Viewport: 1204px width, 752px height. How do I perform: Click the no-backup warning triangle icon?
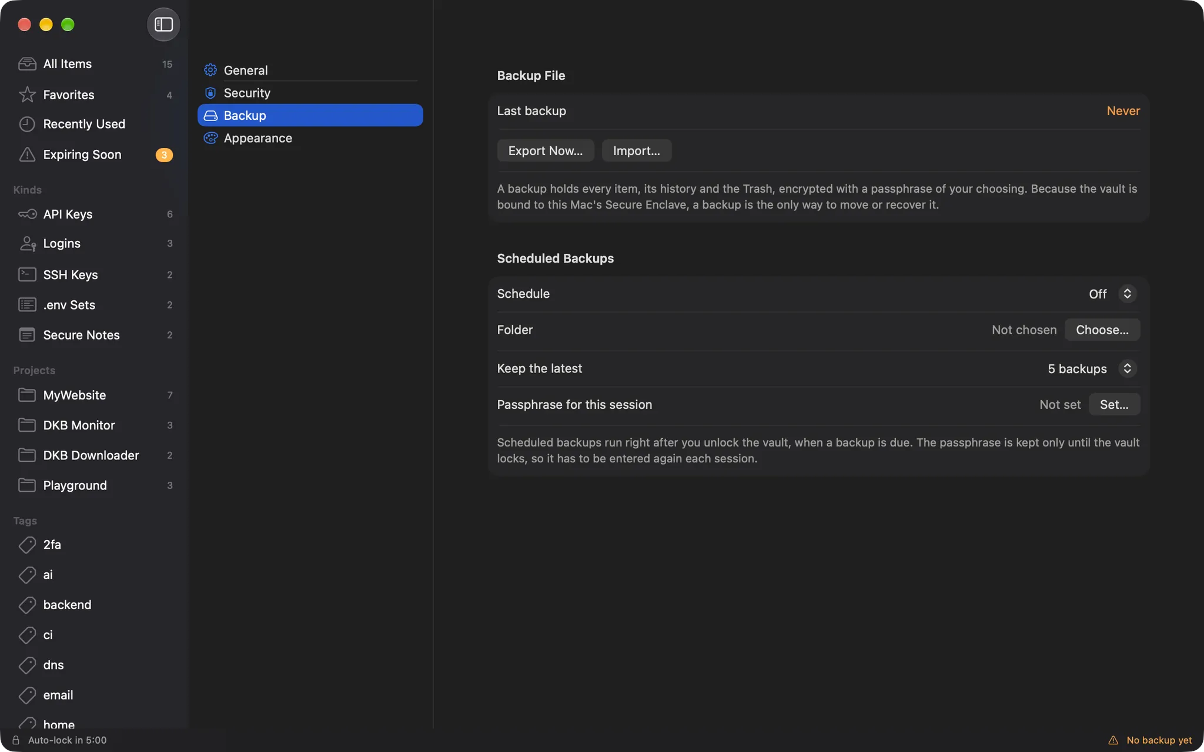tap(1113, 740)
